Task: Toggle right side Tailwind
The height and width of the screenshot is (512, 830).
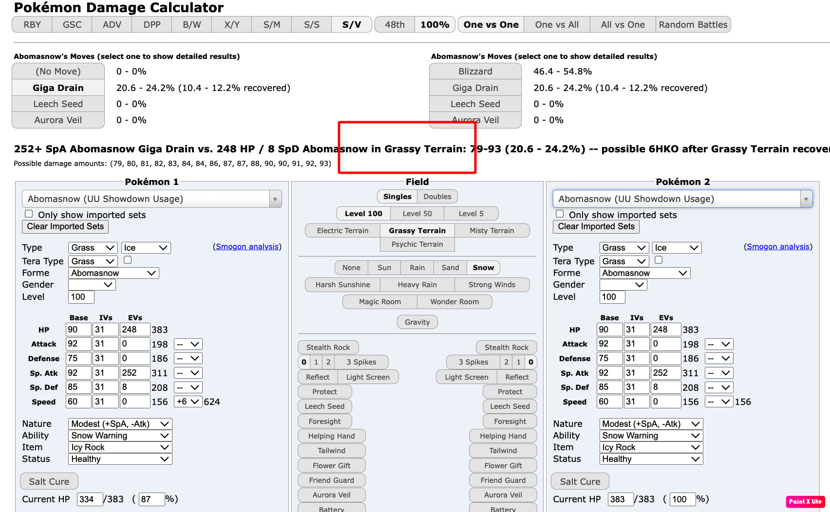Action: click(503, 451)
